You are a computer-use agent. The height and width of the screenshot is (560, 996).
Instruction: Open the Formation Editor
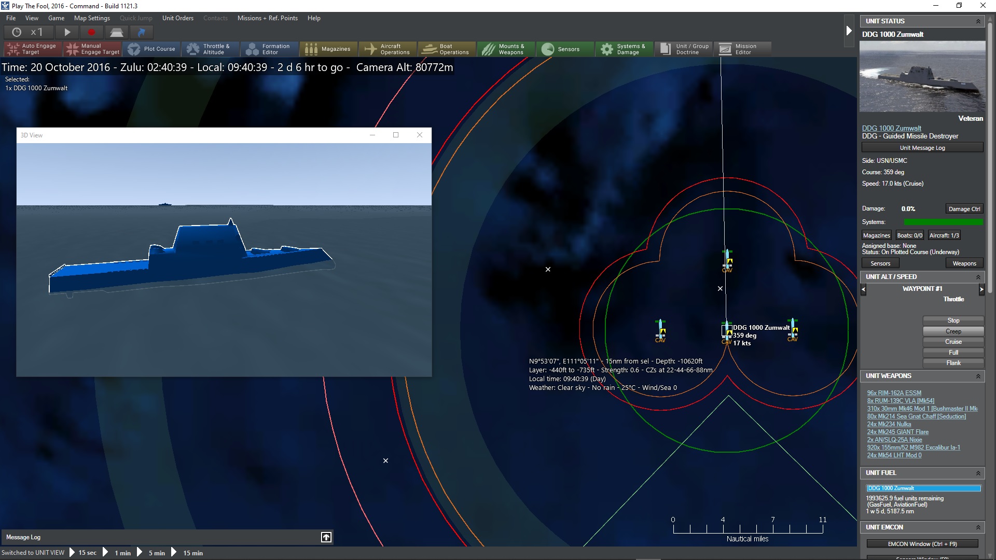tap(270, 49)
